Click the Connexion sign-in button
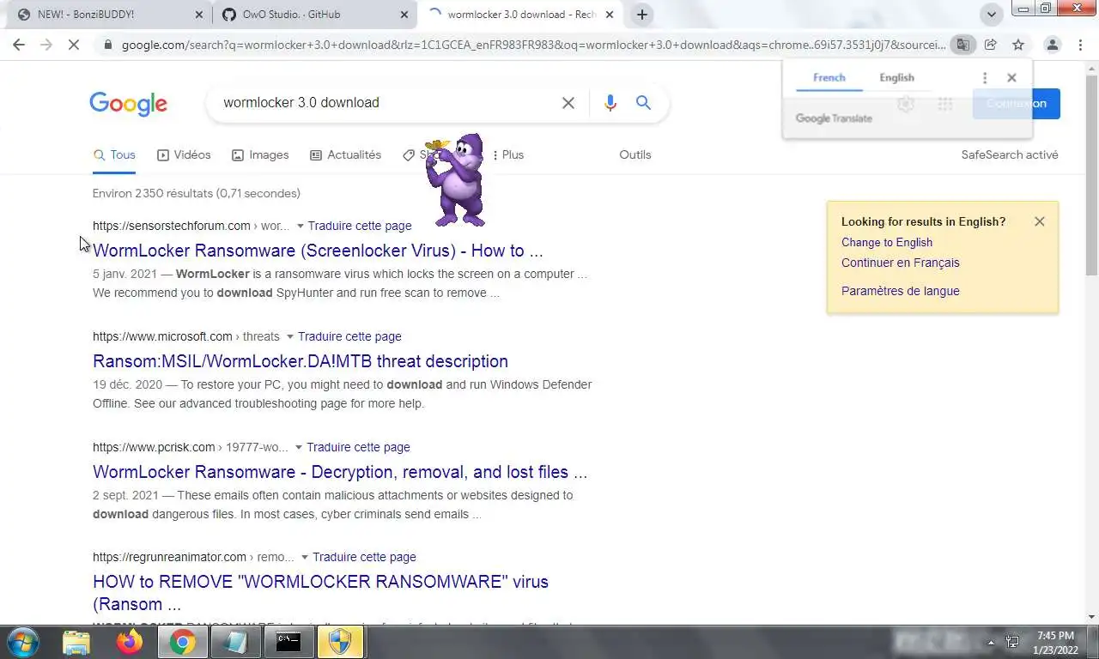 click(x=1017, y=104)
